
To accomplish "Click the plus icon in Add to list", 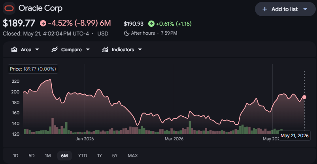I will pyautogui.click(x=265, y=9).
